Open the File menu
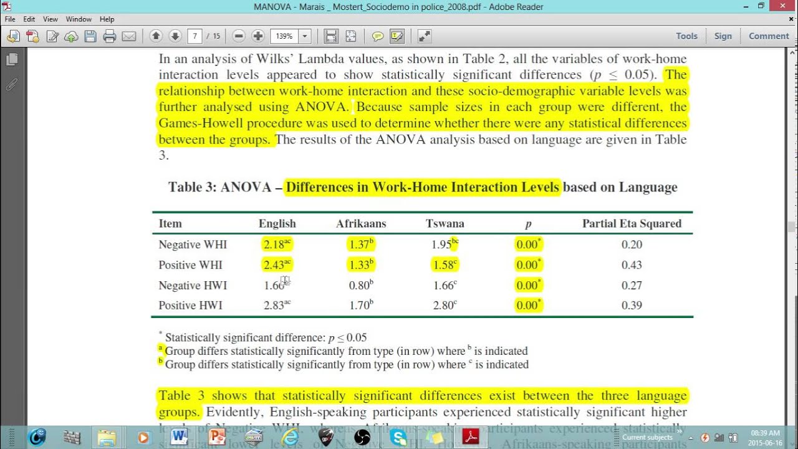798x449 pixels. pyautogui.click(x=10, y=19)
